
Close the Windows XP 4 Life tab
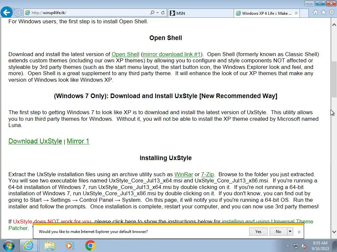click(x=296, y=13)
